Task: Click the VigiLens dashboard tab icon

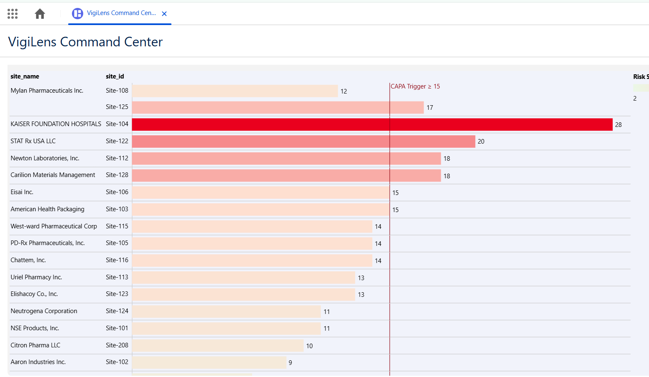Action: tap(77, 14)
